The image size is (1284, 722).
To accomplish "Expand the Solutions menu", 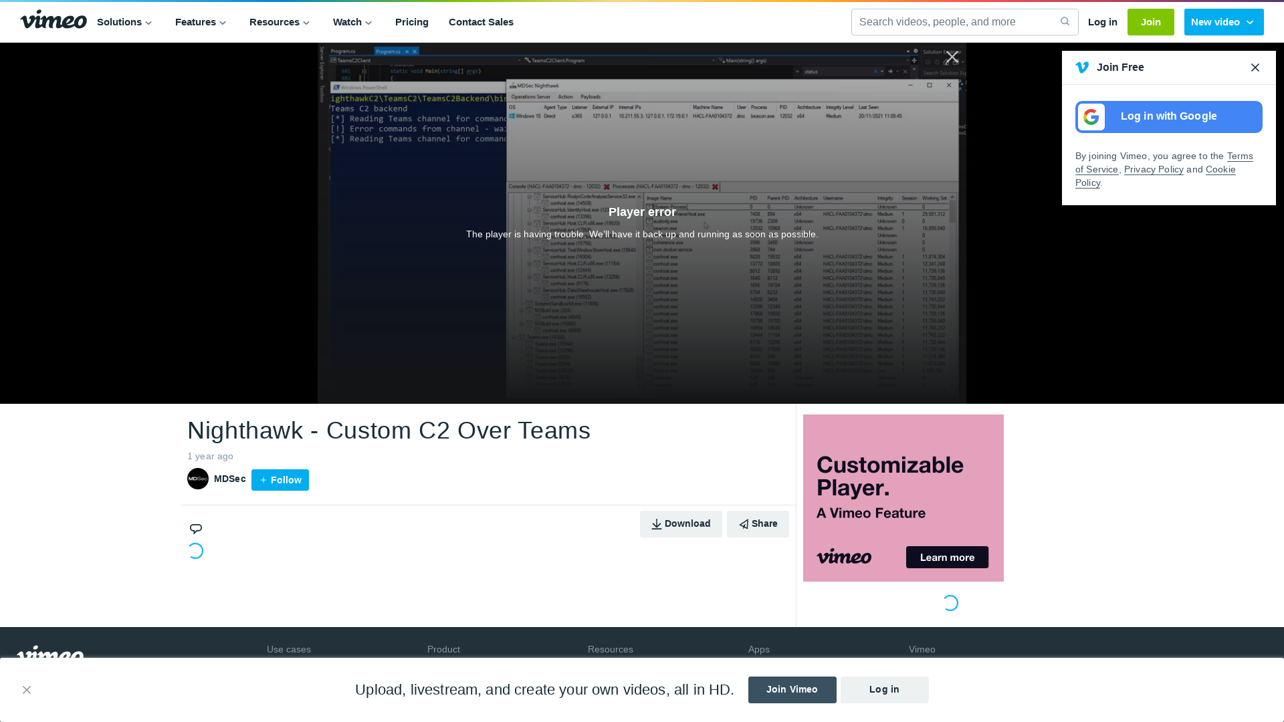I will click(x=124, y=22).
